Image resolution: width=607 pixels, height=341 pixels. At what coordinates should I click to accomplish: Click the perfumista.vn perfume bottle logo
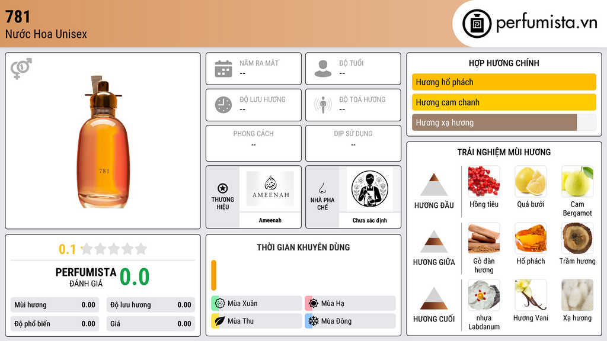coord(477,24)
